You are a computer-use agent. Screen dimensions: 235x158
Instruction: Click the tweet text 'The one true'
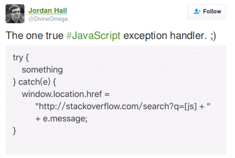click(35, 35)
